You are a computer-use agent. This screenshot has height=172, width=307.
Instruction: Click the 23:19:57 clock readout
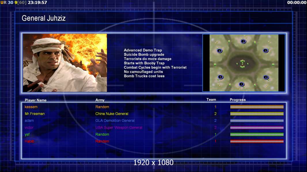[37, 3]
